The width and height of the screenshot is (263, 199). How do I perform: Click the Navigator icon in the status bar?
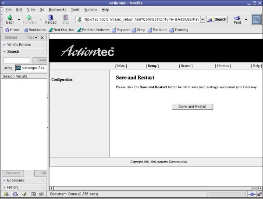[6, 194]
